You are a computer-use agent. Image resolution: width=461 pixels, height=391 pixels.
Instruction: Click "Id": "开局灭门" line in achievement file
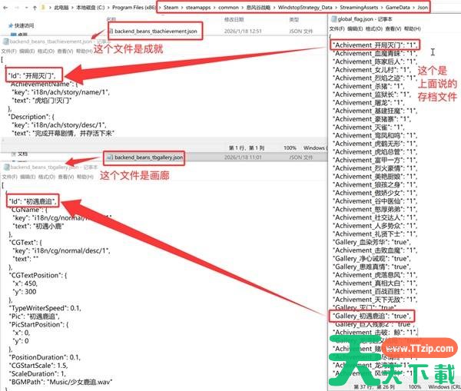click(32, 76)
